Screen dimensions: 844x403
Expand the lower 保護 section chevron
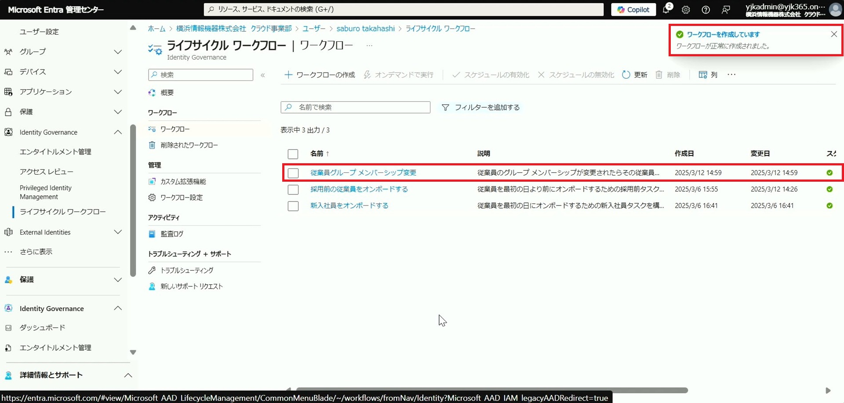click(x=118, y=280)
